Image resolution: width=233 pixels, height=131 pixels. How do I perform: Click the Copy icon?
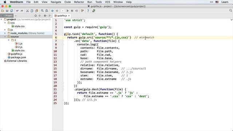tap(32, 11)
